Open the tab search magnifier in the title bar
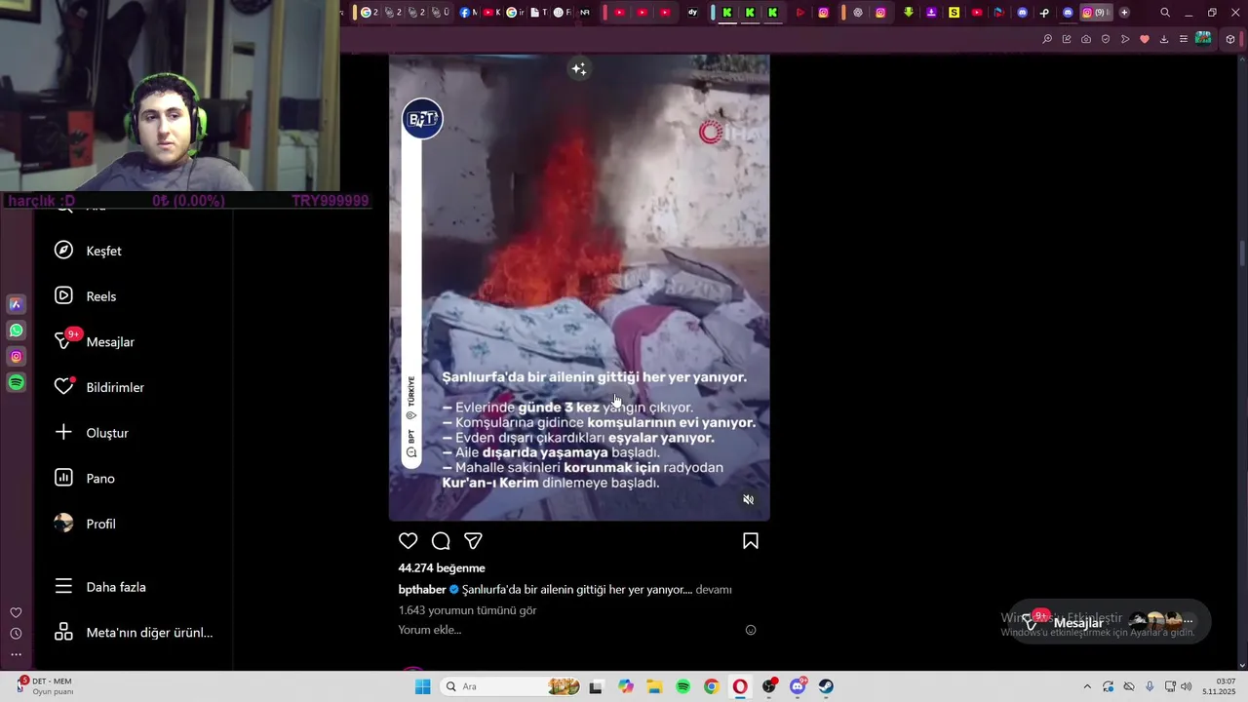Image resolution: width=1248 pixels, height=702 pixels. [1165, 13]
